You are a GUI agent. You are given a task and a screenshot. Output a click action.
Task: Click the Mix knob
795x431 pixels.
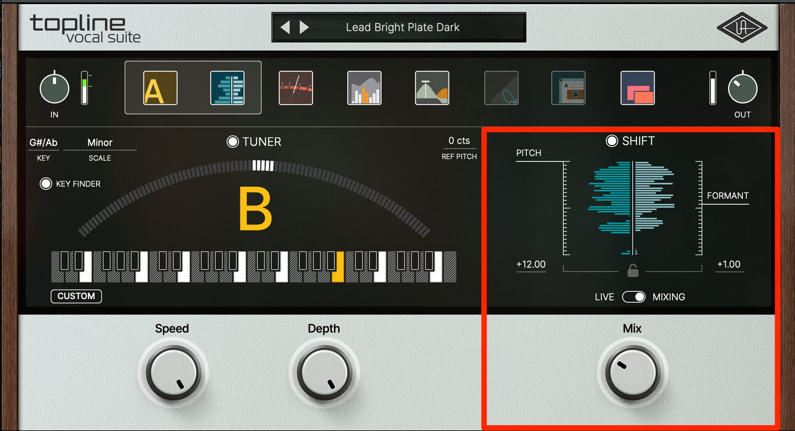633,373
